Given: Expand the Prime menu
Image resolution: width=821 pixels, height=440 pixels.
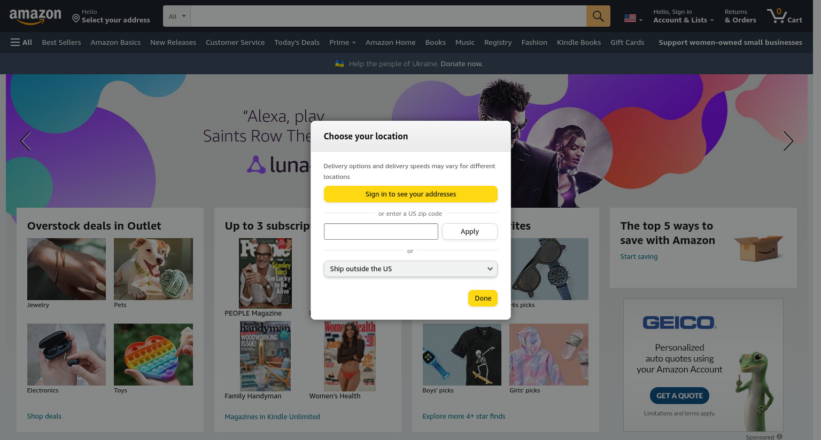Looking at the screenshot, I should pos(342,42).
